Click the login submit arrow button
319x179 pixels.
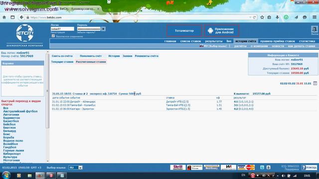(103, 29)
